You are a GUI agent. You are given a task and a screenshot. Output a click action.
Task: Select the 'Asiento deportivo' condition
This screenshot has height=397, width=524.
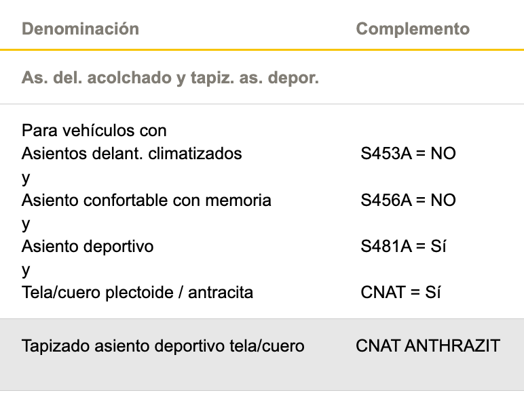pyautogui.click(x=88, y=247)
